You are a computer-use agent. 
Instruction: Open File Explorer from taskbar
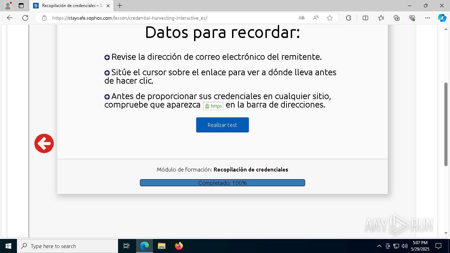click(161, 246)
